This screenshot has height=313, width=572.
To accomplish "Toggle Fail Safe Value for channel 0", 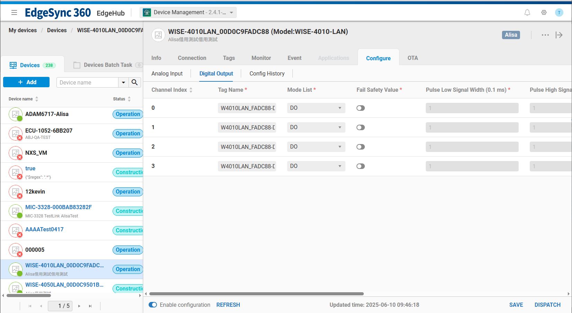I will tap(360, 108).
